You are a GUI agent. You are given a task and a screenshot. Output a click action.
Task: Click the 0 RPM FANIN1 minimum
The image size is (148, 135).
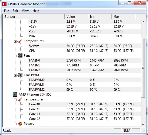tap(94, 65)
